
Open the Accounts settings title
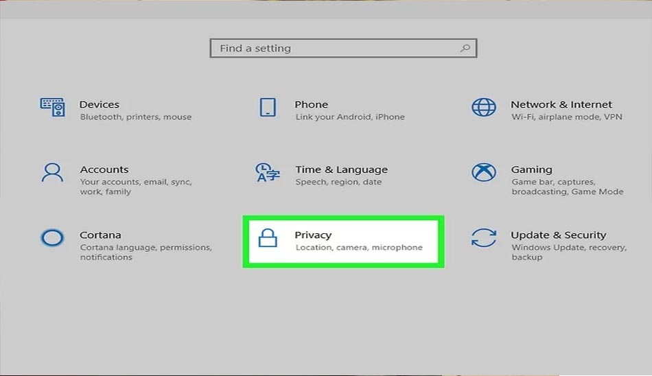tap(104, 169)
